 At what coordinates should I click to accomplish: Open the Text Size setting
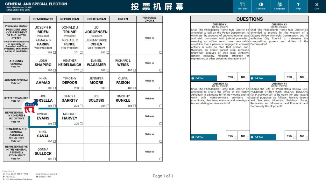click(243, 6)
